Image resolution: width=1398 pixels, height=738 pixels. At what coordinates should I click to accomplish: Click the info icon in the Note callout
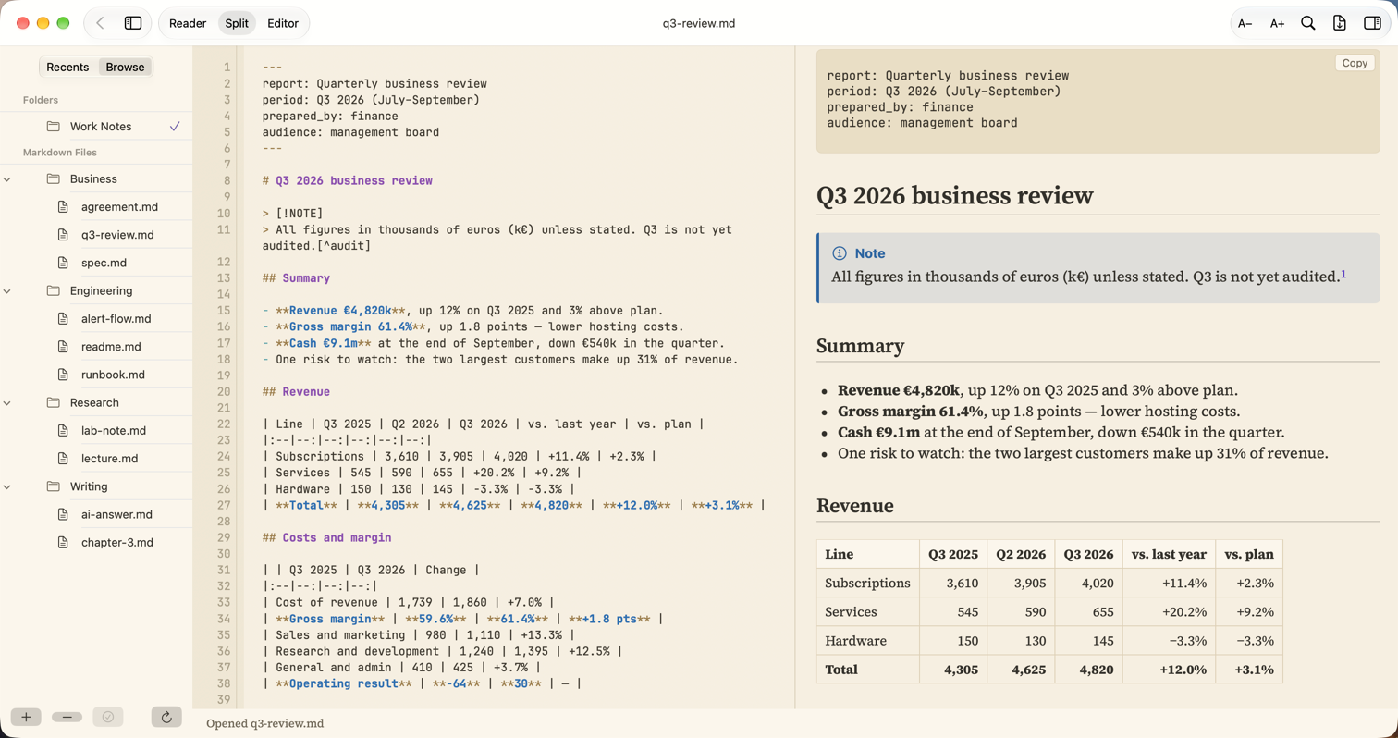tap(840, 253)
